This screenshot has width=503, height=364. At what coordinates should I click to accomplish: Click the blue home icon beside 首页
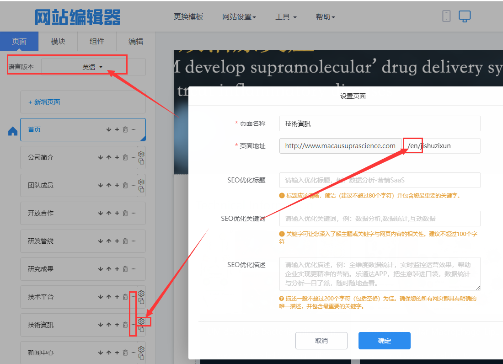(x=13, y=131)
